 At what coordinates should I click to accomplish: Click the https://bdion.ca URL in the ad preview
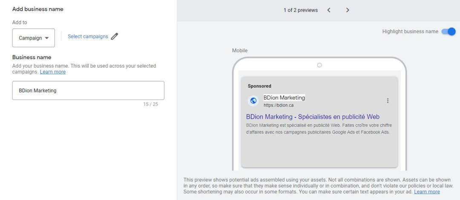[x=279, y=105]
